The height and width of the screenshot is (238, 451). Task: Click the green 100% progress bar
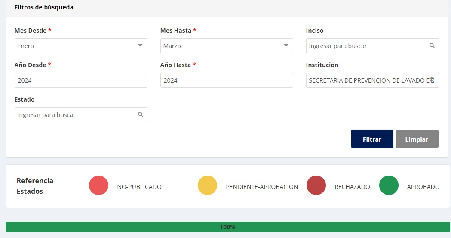pyautogui.click(x=227, y=227)
